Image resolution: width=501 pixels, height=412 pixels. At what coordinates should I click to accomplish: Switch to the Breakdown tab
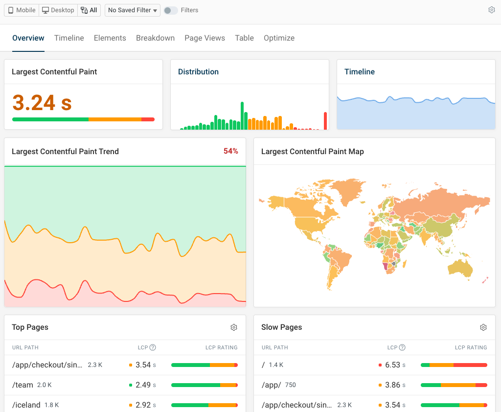click(x=155, y=38)
